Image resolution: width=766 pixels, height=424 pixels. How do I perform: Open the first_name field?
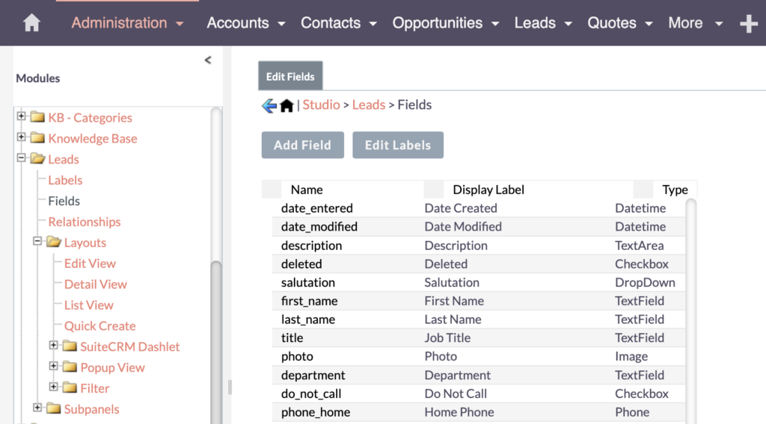tap(309, 301)
